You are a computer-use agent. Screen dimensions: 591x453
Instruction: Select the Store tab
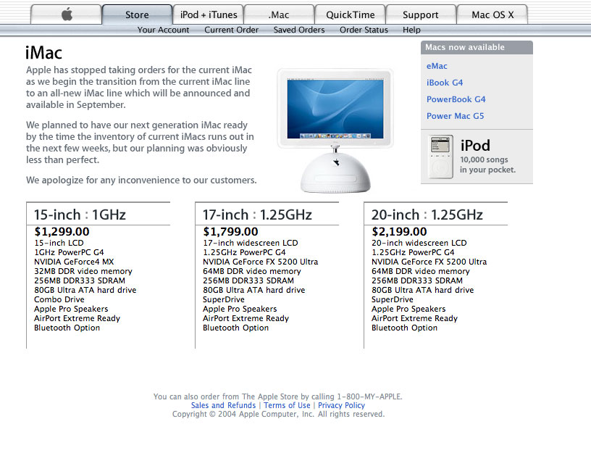[x=137, y=14]
